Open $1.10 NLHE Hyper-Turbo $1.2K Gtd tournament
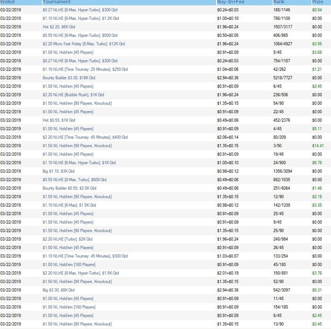 pos(81,18)
